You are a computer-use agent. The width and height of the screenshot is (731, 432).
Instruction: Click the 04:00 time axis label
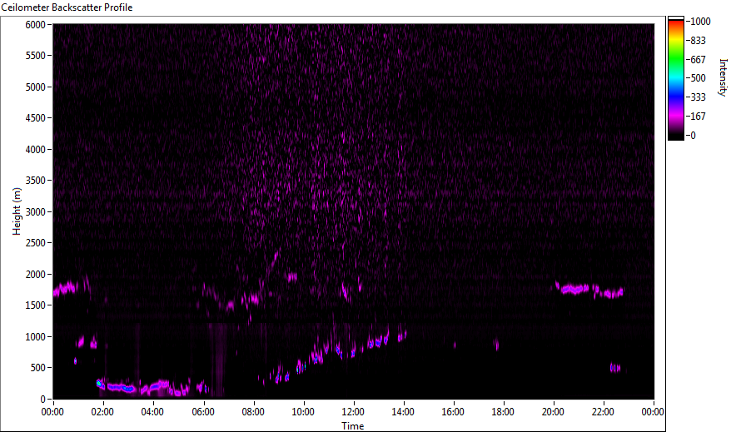[x=152, y=412]
